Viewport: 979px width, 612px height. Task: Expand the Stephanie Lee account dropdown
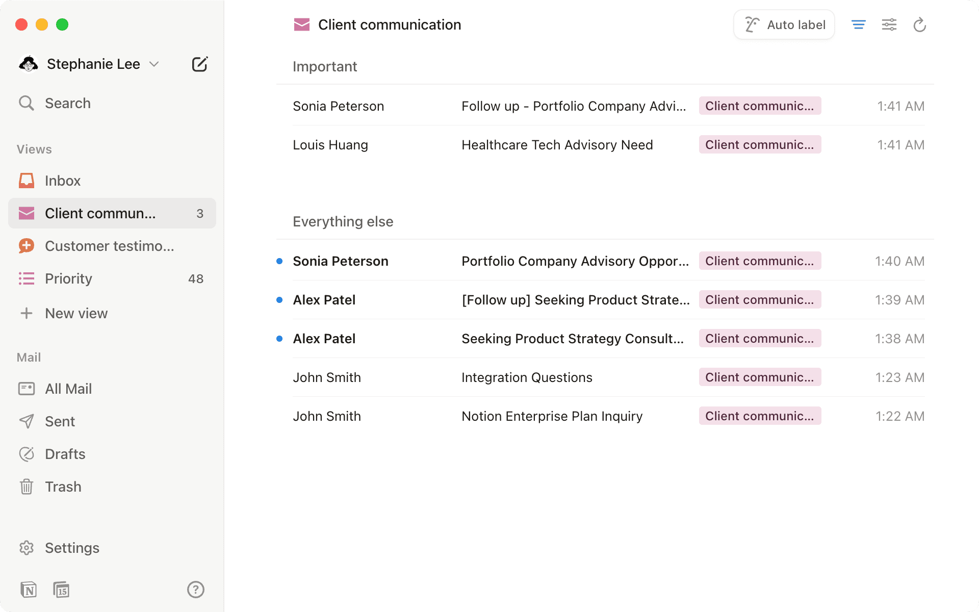[154, 64]
